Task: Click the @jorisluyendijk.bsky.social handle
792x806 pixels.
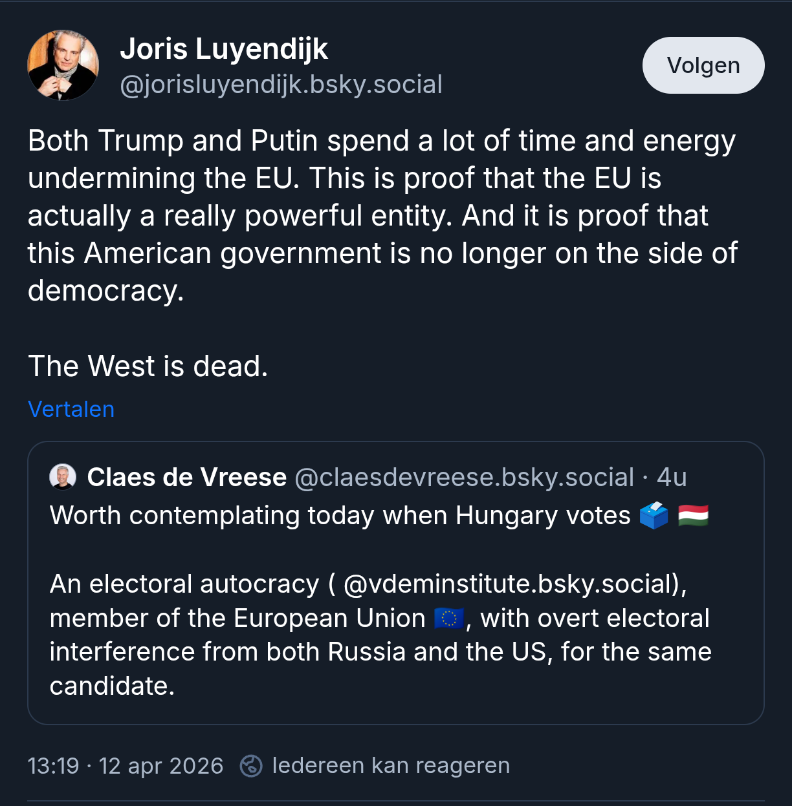Action: [x=281, y=85]
